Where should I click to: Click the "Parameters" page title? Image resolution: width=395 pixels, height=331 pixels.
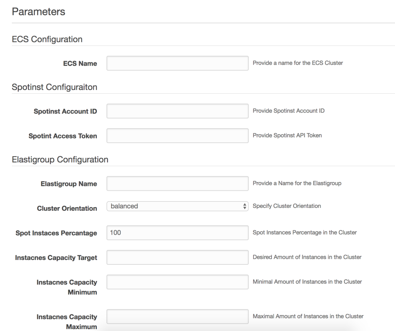coord(39,12)
